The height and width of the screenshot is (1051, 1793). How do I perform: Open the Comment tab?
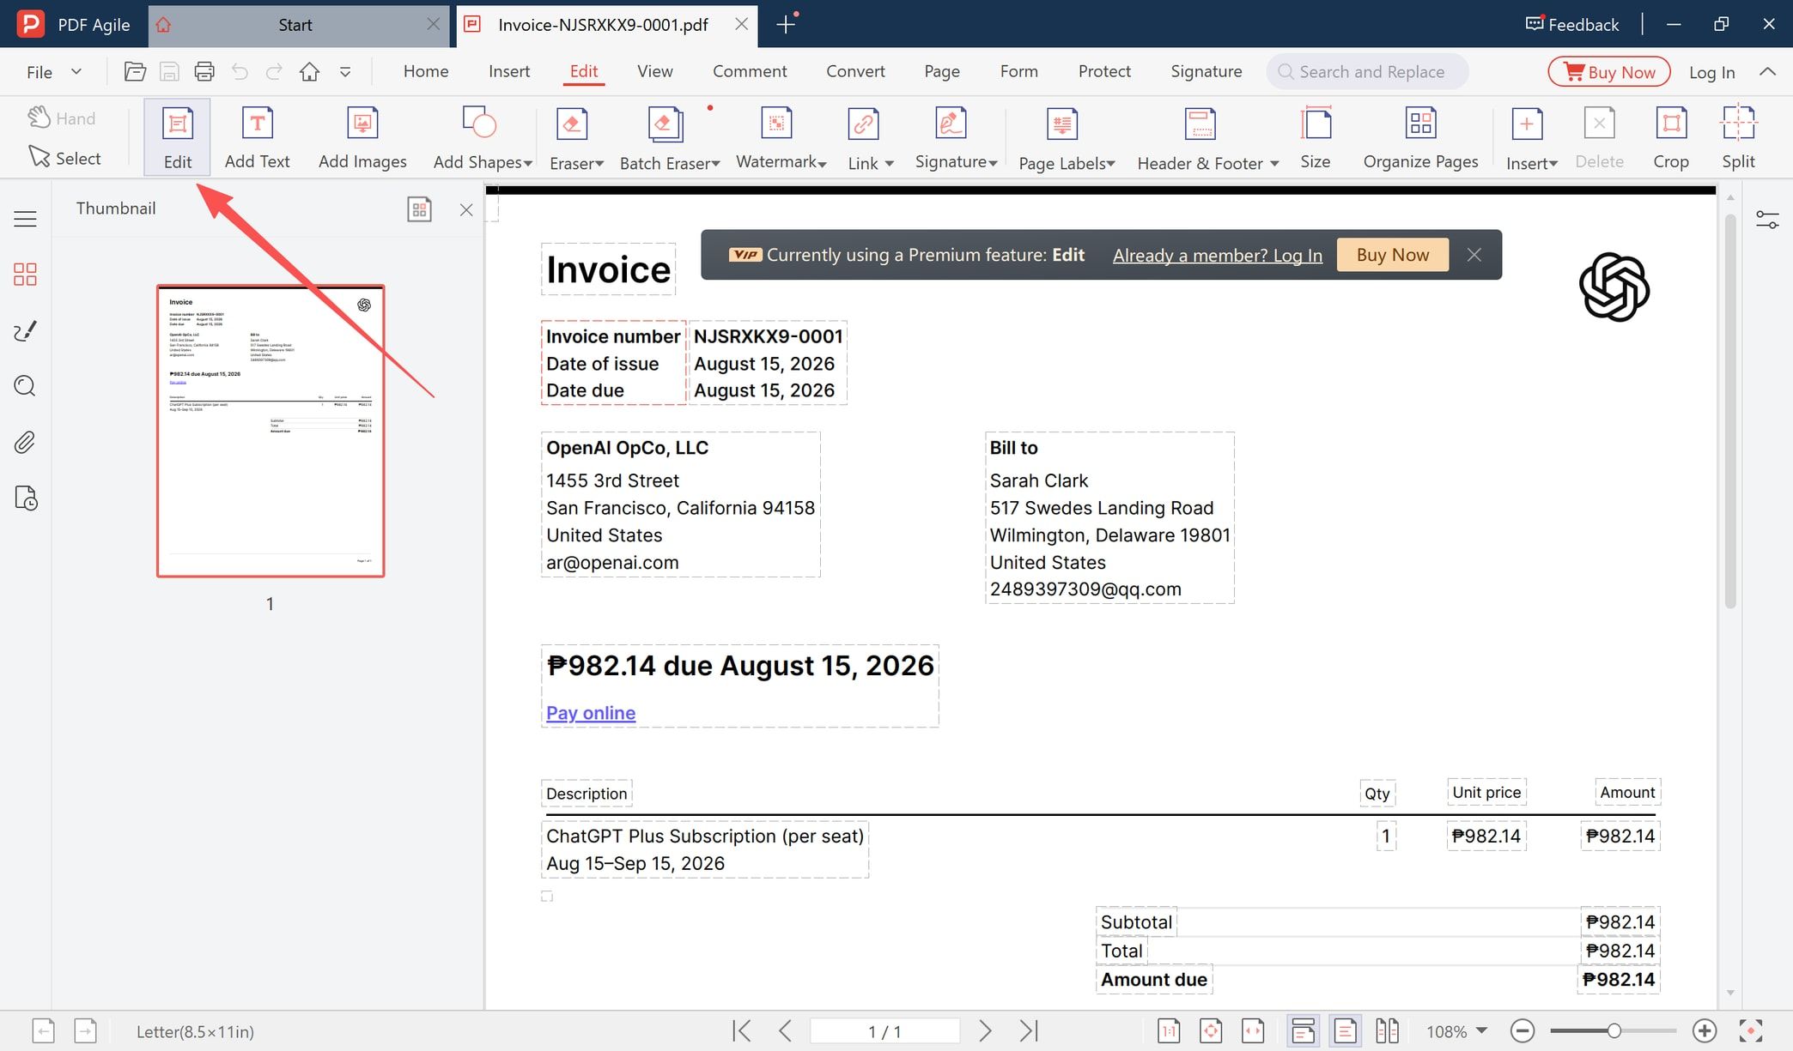(x=750, y=71)
